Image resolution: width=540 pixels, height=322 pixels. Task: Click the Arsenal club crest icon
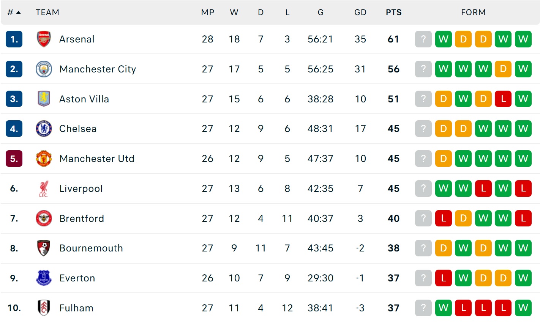click(x=44, y=39)
